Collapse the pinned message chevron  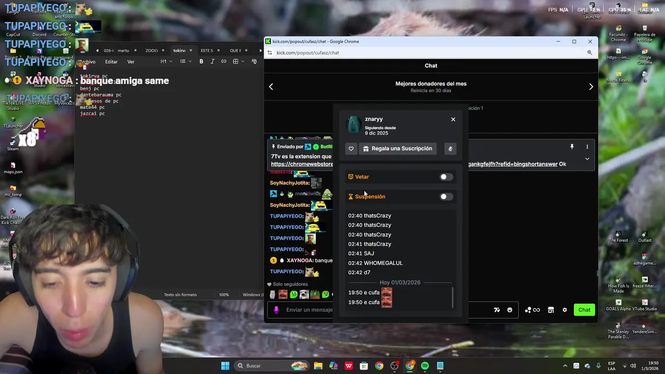point(587,159)
